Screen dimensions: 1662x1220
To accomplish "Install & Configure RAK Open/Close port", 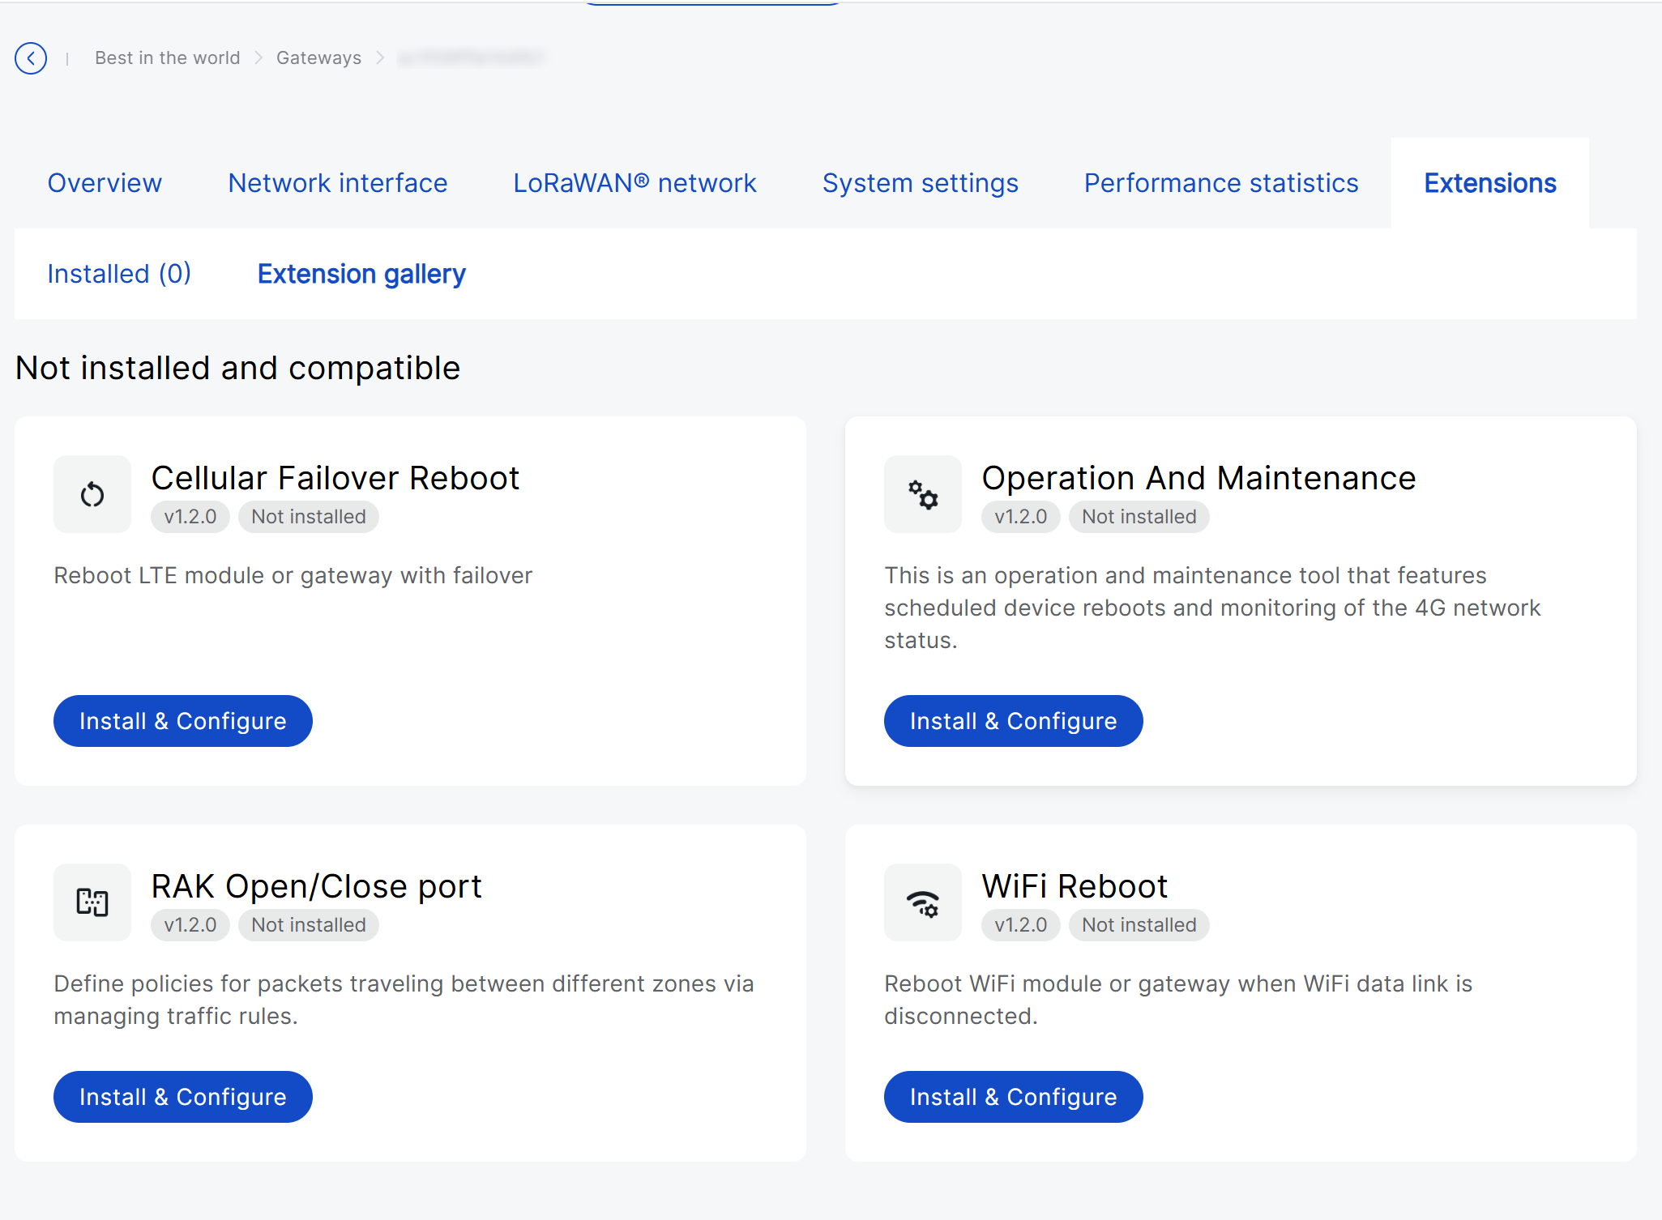I will tap(183, 1097).
